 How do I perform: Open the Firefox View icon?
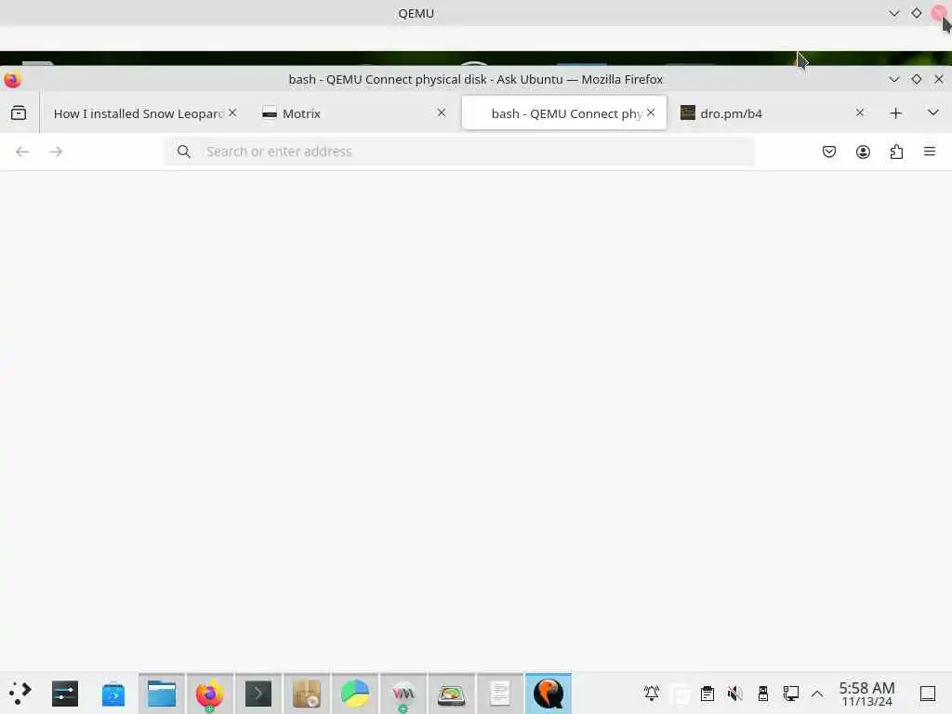click(19, 112)
